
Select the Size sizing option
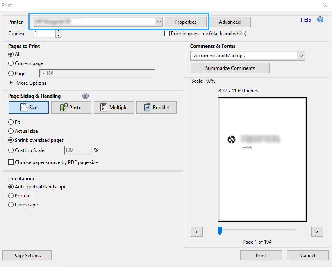pyautogui.click(x=29, y=108)
